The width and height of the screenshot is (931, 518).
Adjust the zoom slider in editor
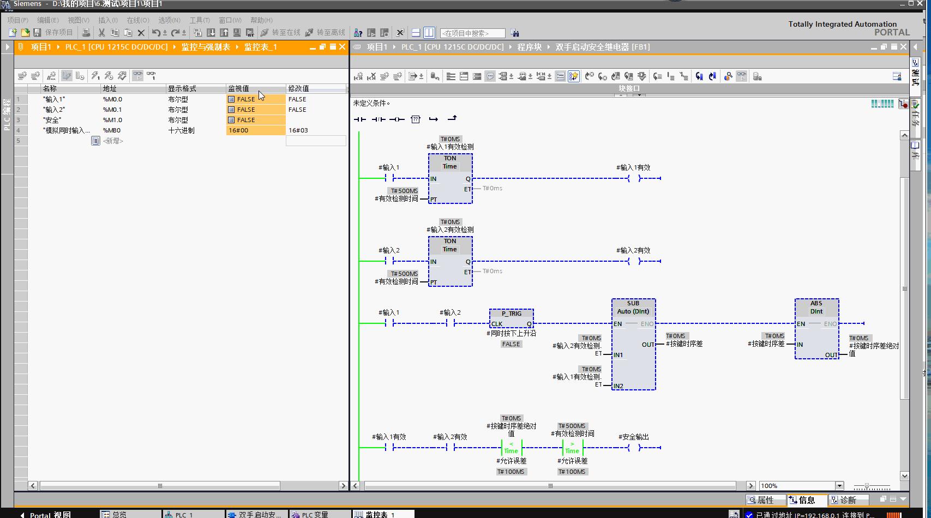coord(867,486)
